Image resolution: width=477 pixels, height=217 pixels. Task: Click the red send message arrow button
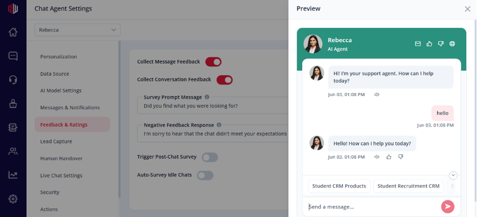pyautogui.click(x=448, y=207)
